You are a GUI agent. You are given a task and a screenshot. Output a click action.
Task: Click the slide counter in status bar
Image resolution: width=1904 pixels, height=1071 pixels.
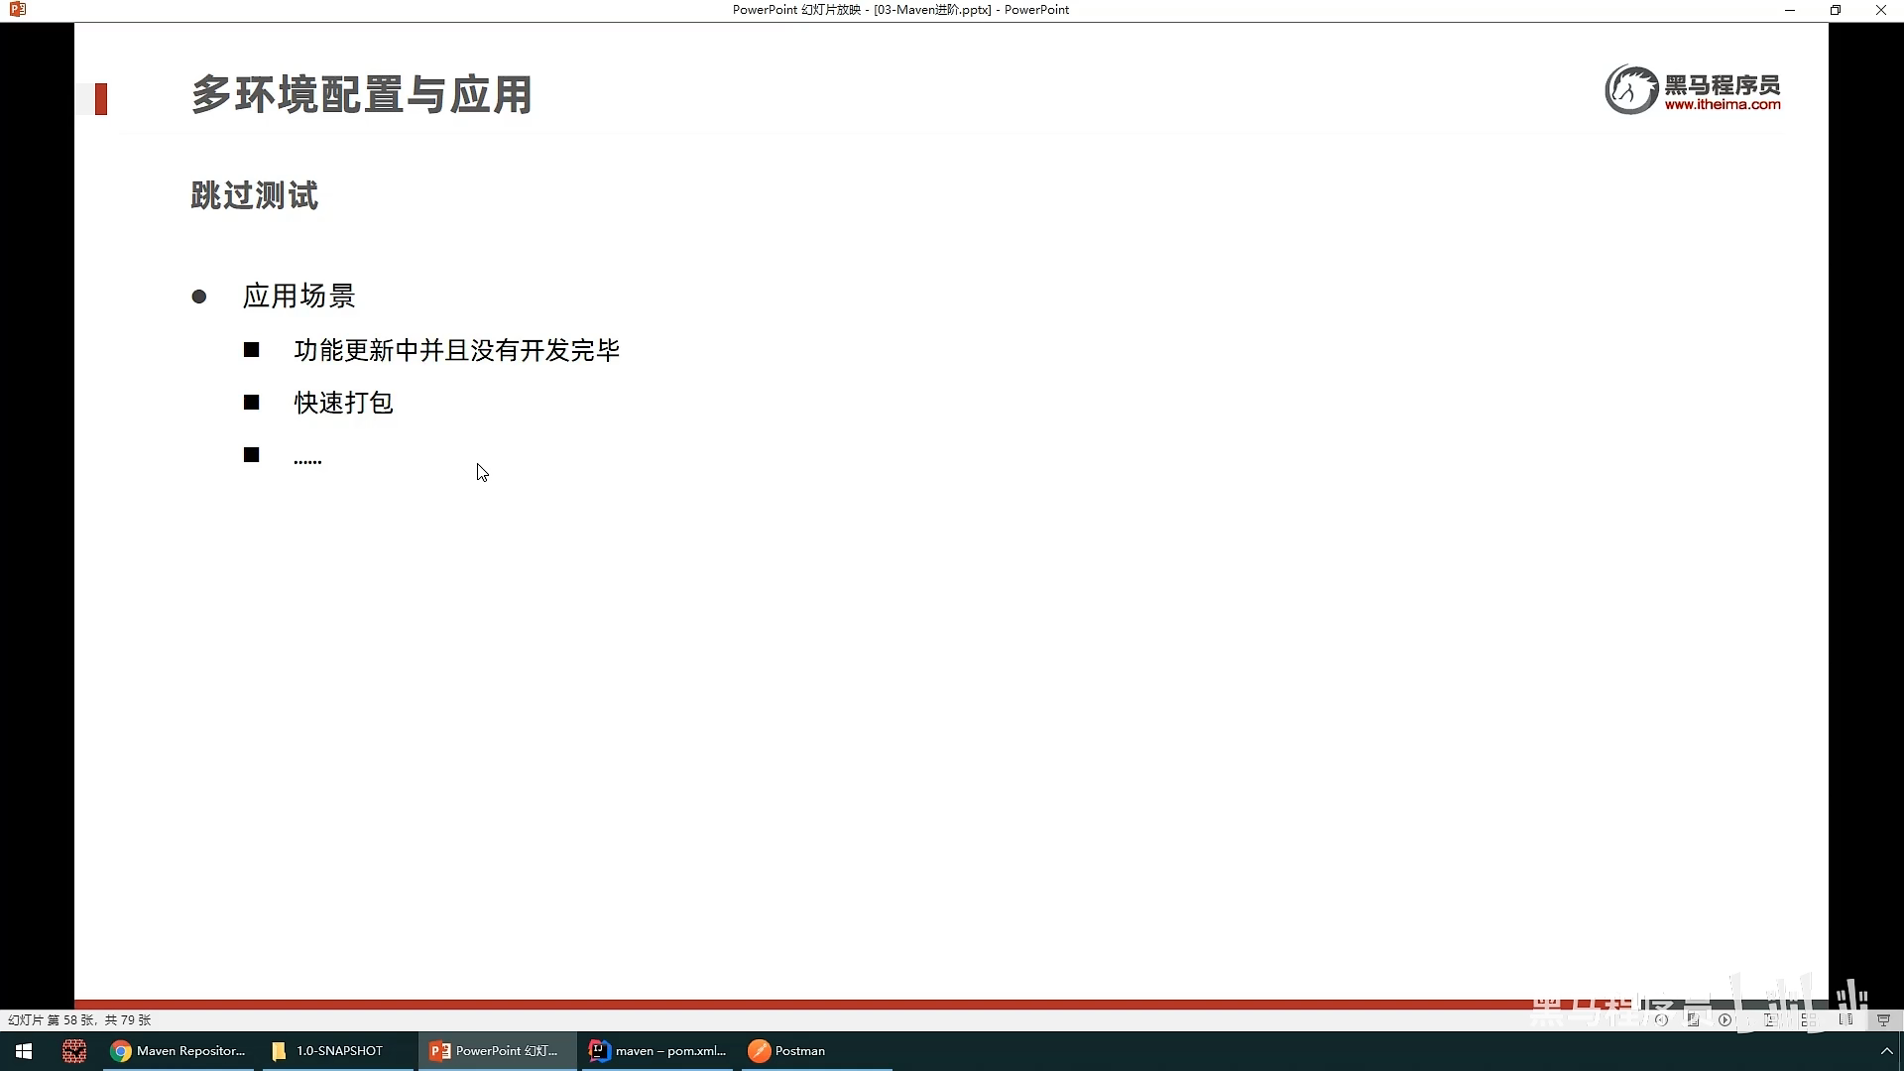point(79,1019)
